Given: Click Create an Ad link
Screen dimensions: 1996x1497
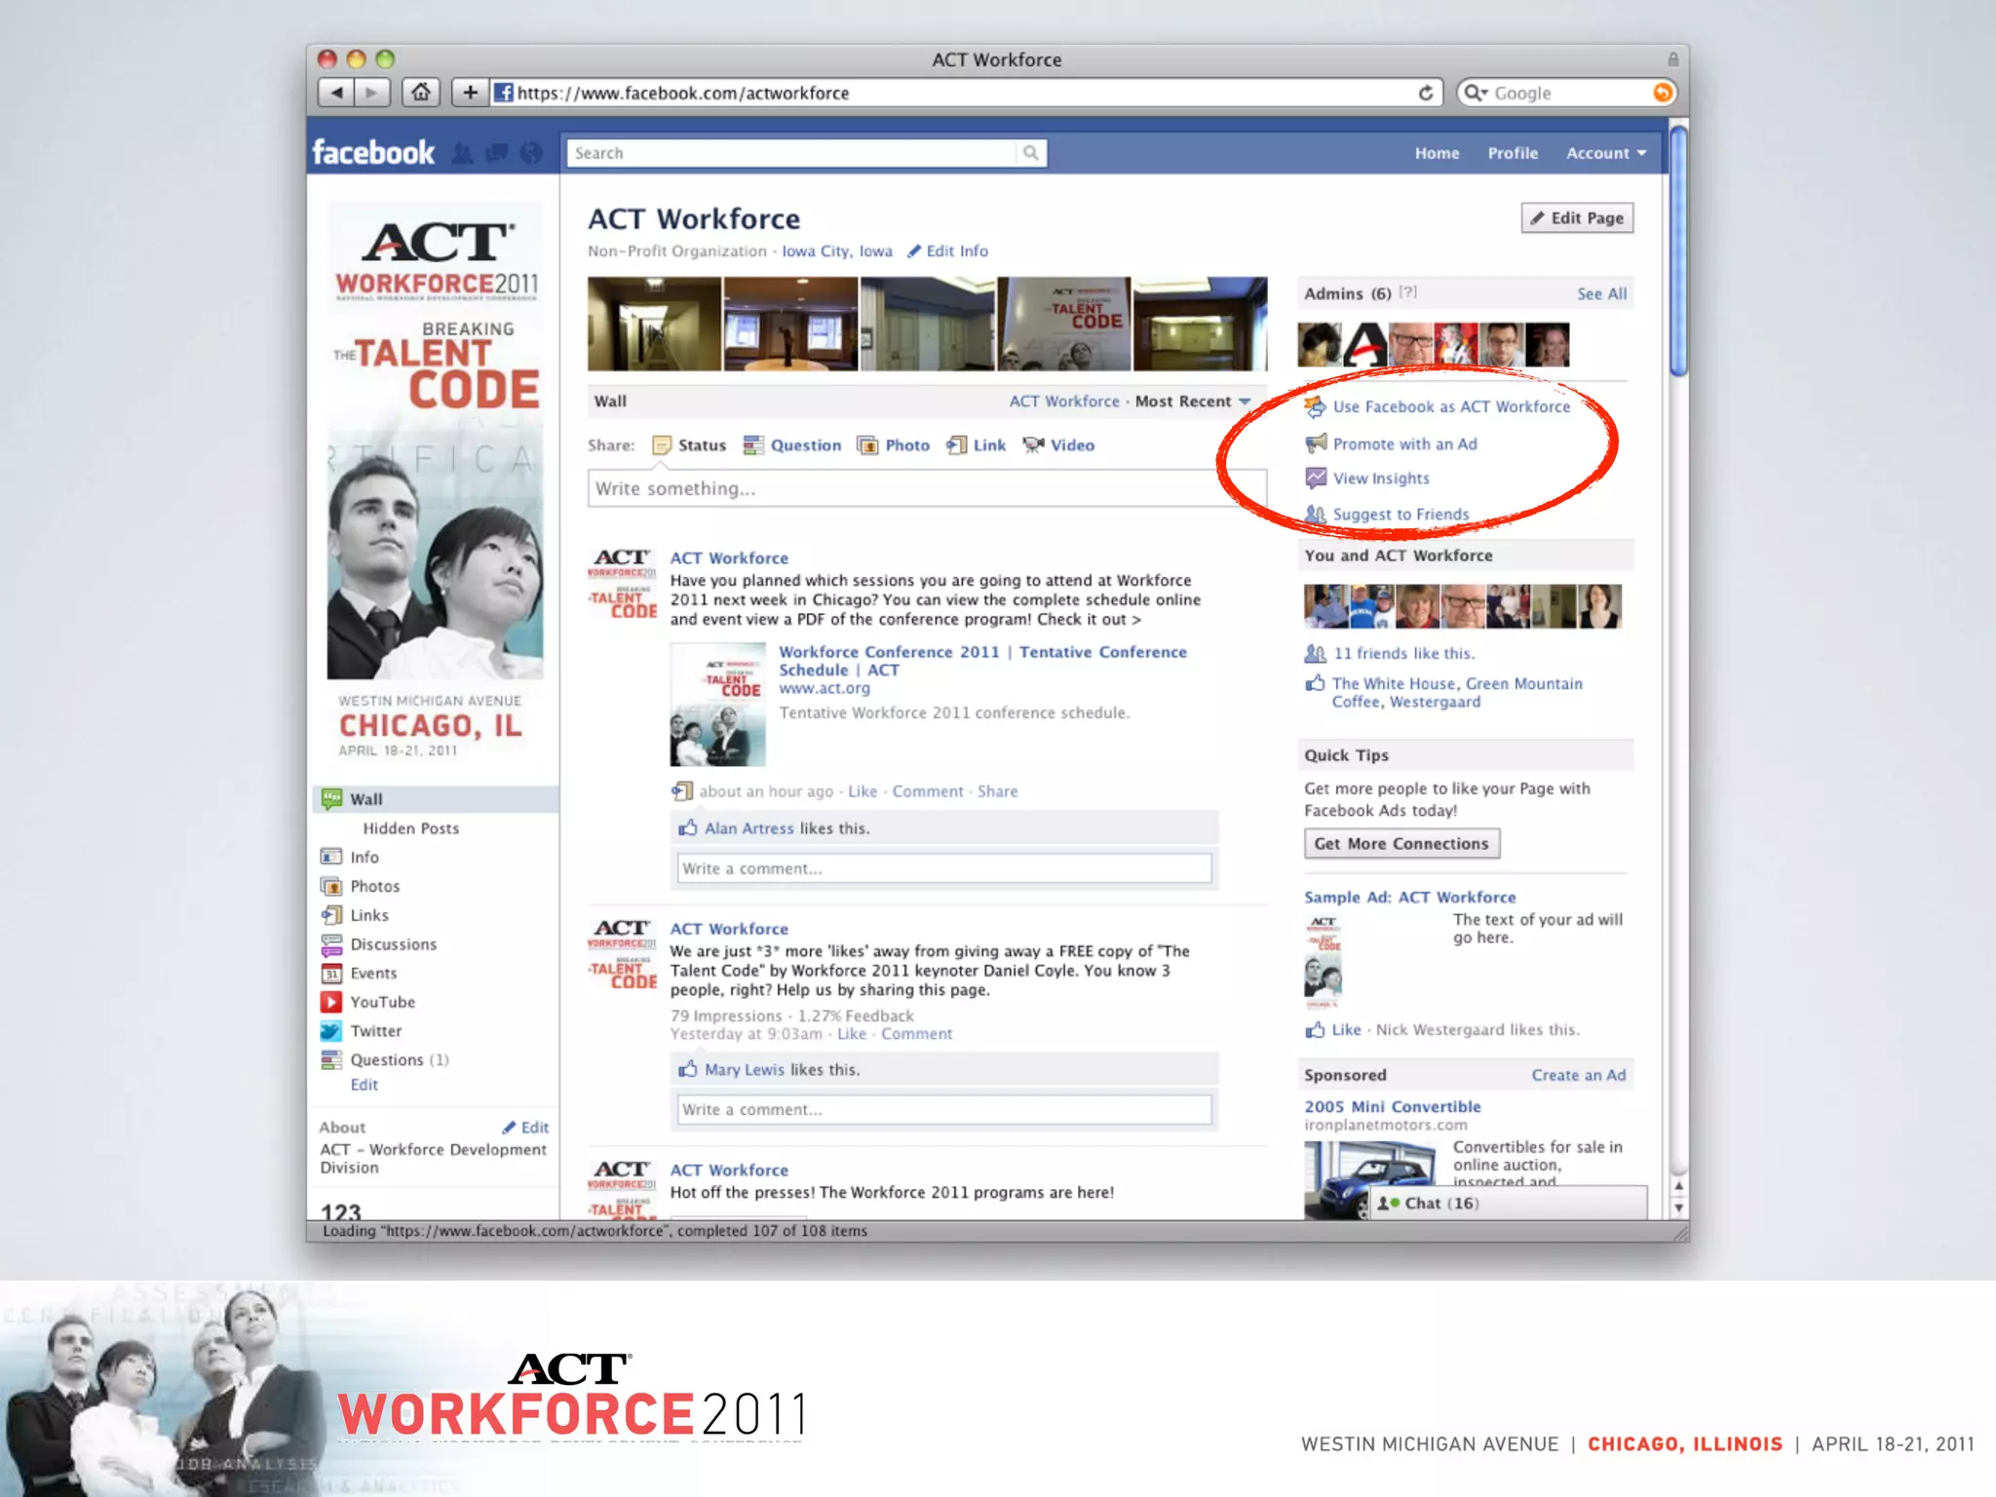Looking at the screenshot, I should tap(1578, 1075).
